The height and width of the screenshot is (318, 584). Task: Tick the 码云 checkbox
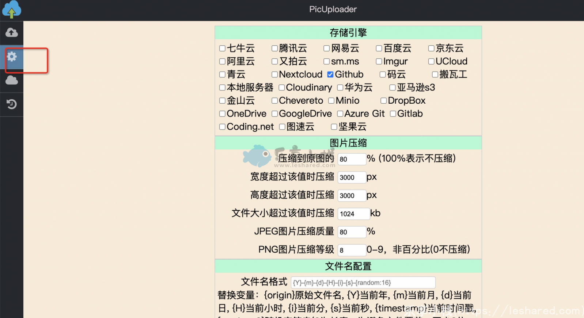[x=383, y=74]
